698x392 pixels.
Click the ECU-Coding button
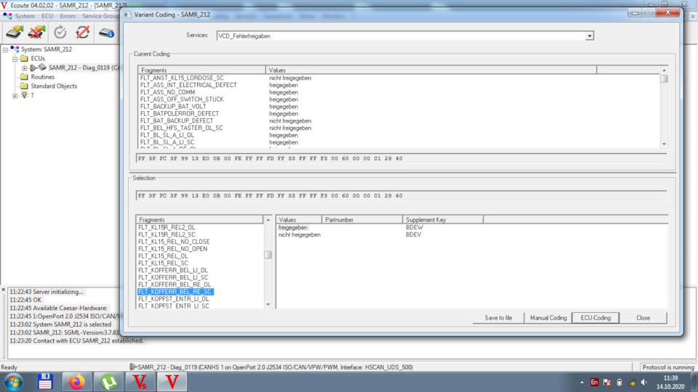click(595, 318)
